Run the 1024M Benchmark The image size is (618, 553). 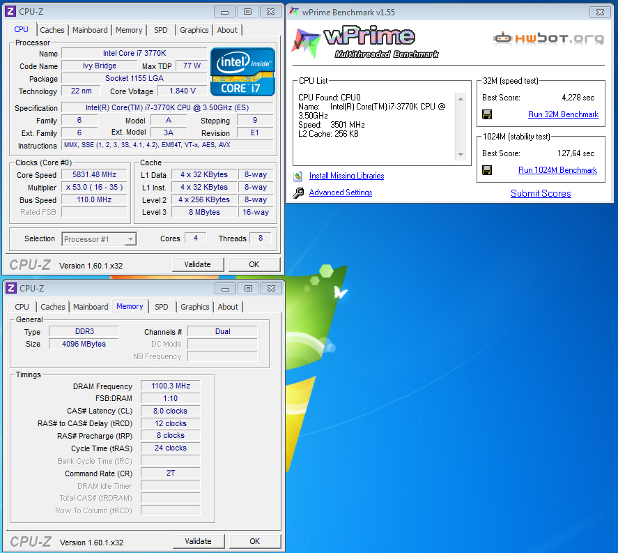click(x=557, y=170)
